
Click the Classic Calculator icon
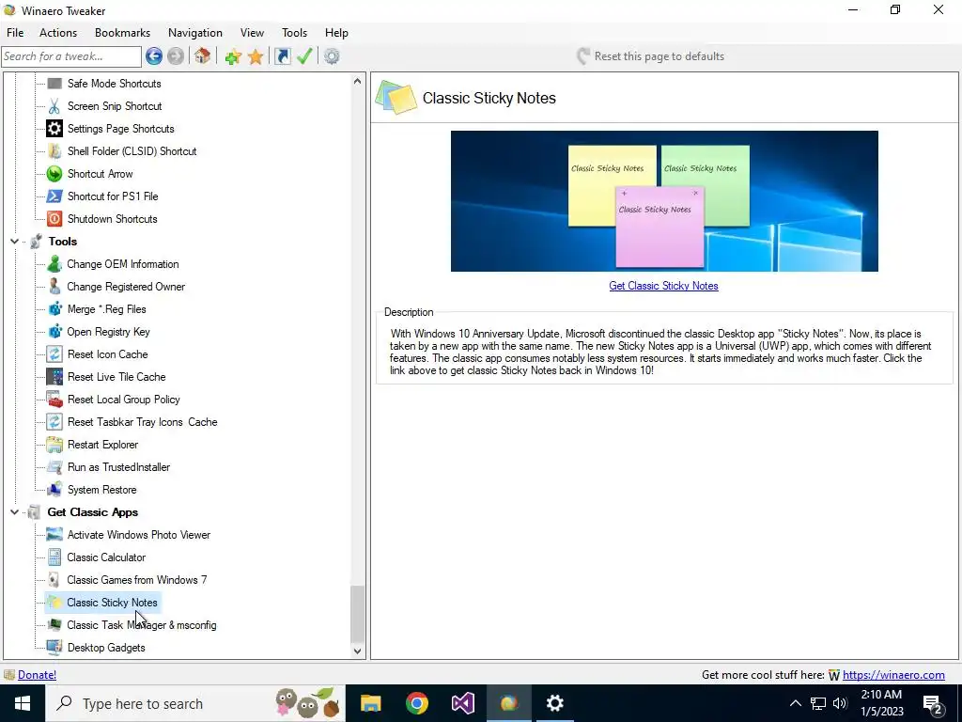coord(54,557)
